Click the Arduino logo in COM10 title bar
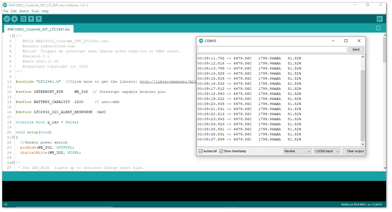The height and width of the screenshot is (212, 392). click(201, 41)
